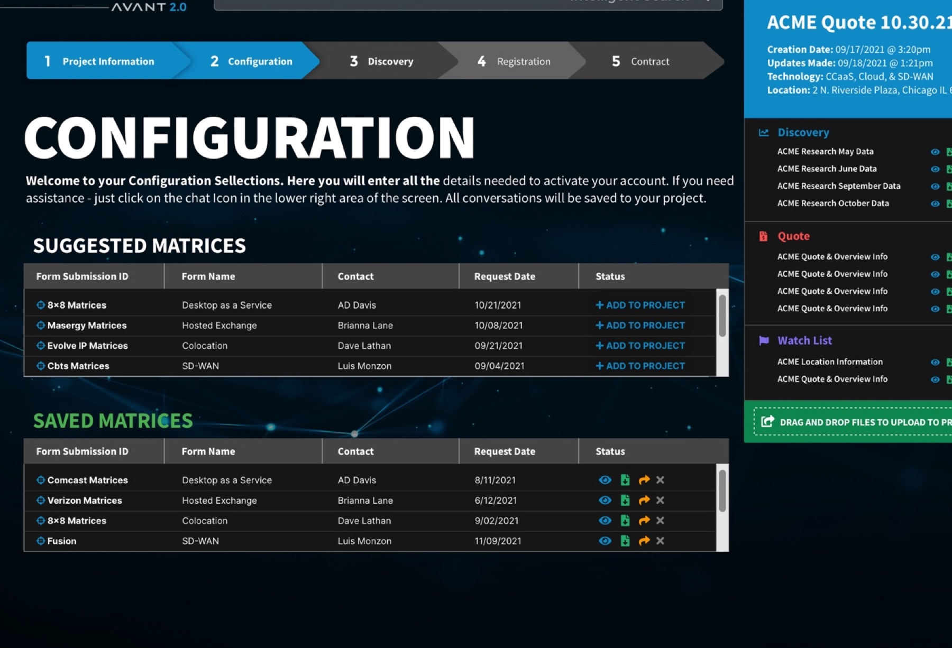View the Fusion saved matrix
This screenshot has height=648, width=952.
coord(605,541)
